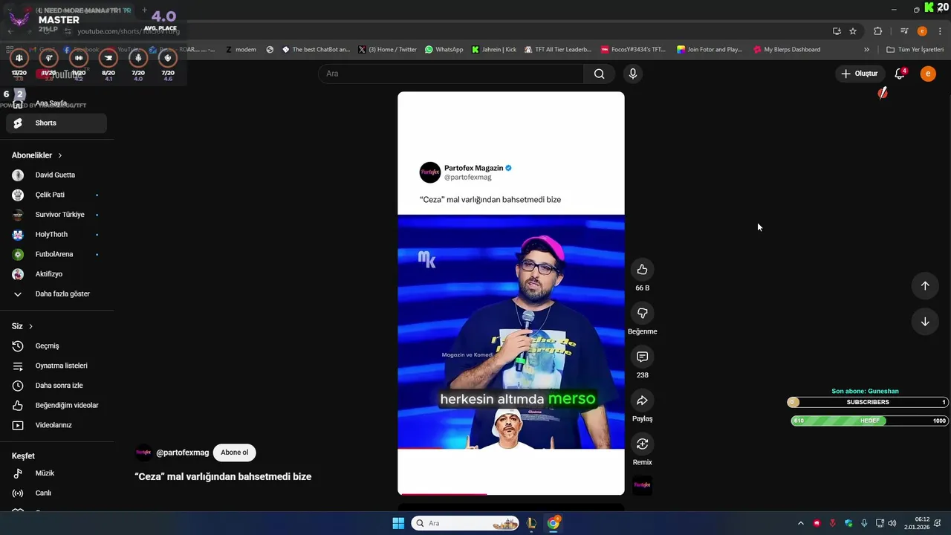Share the short using Paylaş icon
951x535 pixels.
(642, 401)
